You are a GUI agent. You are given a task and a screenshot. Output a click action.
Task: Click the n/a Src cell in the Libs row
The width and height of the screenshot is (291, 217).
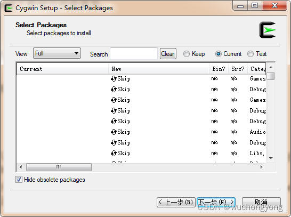(x=233, y=154)
